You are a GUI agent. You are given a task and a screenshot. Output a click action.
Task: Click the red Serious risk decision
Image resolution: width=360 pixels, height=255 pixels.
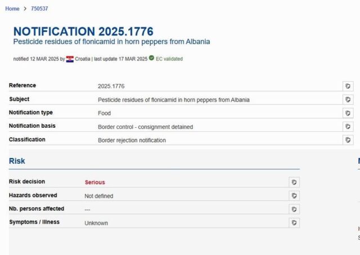point(94,182)
